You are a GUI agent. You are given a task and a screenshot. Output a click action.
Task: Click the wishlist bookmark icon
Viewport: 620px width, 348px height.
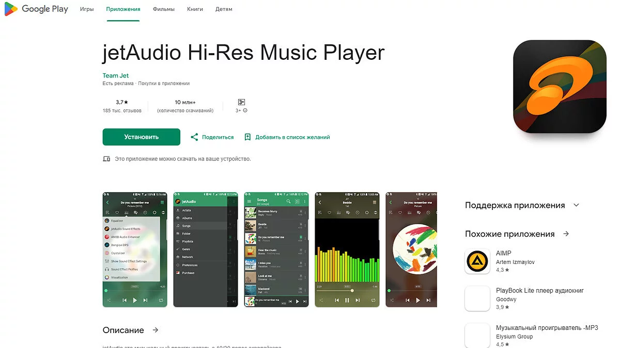click(x=247, y=137)
